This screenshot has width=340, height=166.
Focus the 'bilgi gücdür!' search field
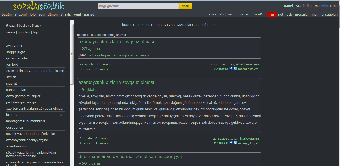[x=138, y=6]
